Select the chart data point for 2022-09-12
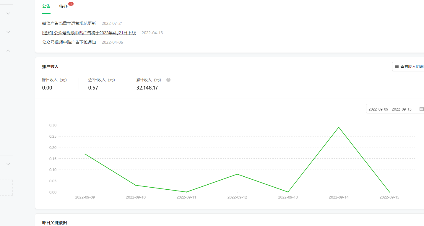This screenshot has width=424, height=226. pos(237,174)
